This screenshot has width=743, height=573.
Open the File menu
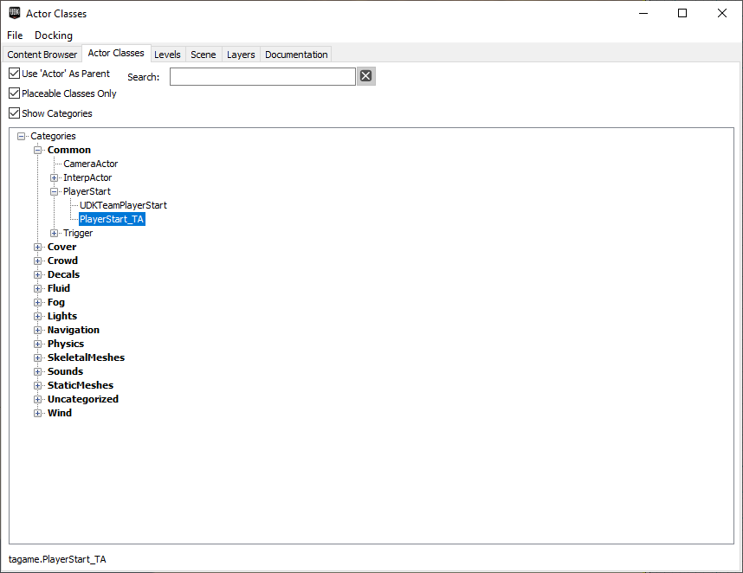14,35
